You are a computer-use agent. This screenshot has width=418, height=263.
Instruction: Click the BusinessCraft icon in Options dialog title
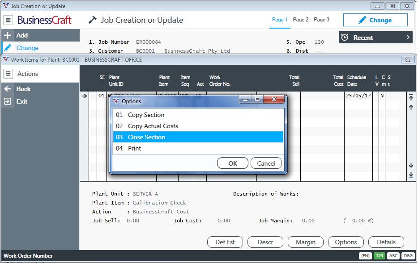pyautogui.click(x=116, y=101)
